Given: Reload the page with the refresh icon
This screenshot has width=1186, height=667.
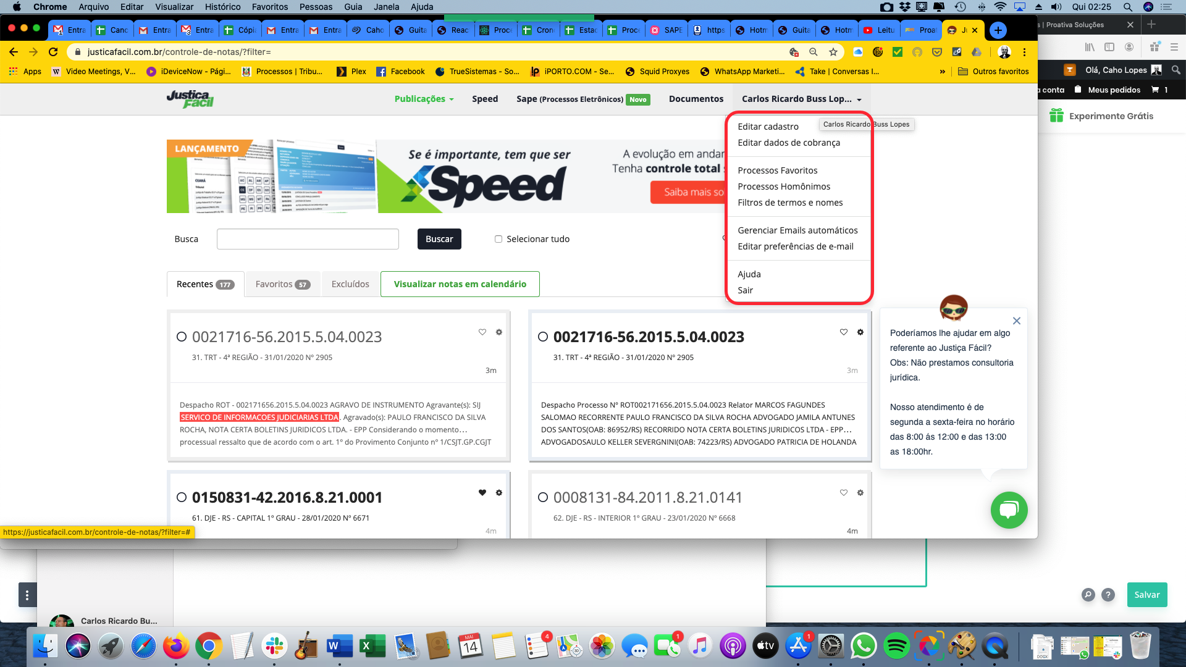Looking at the screenshot, I should click(x=54, y=52).
